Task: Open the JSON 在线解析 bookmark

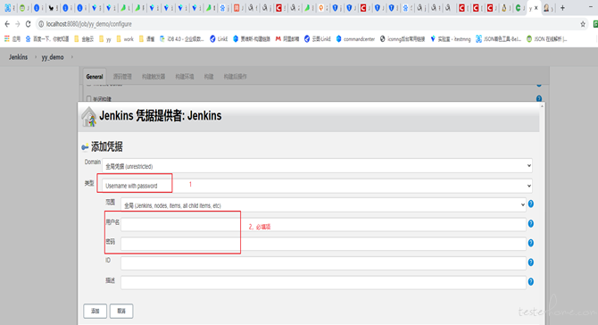Action: point(546,39)
